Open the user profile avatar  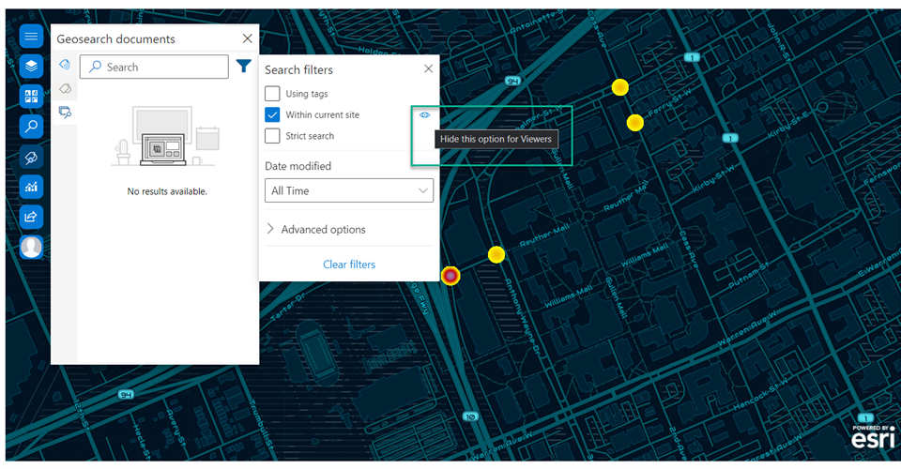pos(31,247)
